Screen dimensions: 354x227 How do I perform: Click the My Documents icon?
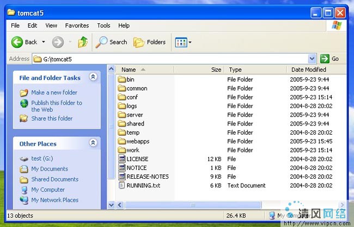24,169
